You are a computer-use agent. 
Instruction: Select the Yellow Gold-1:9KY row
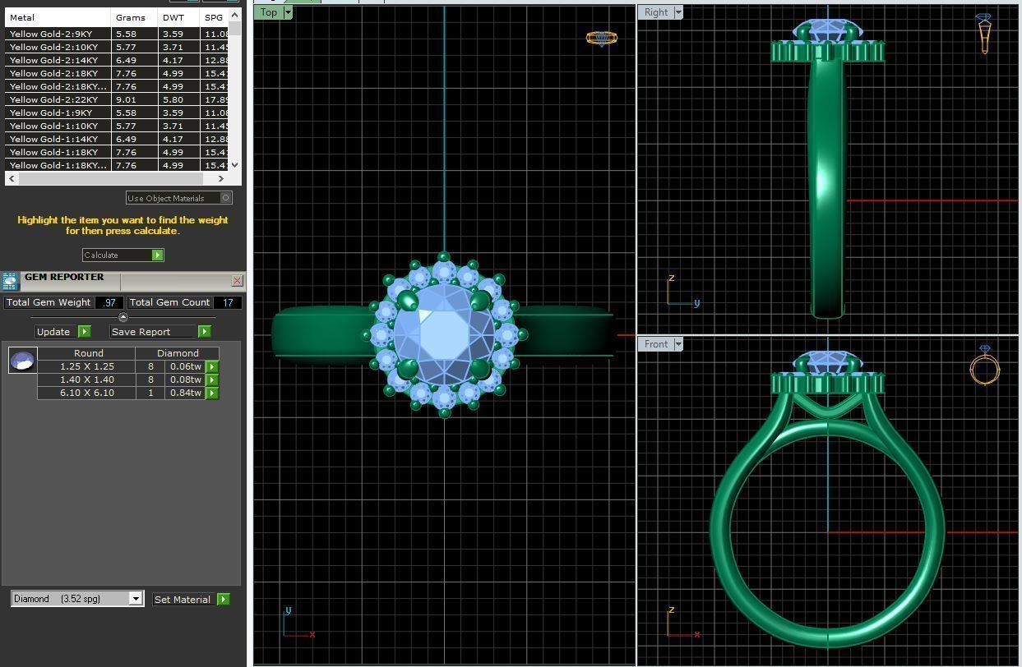point(117,113)
